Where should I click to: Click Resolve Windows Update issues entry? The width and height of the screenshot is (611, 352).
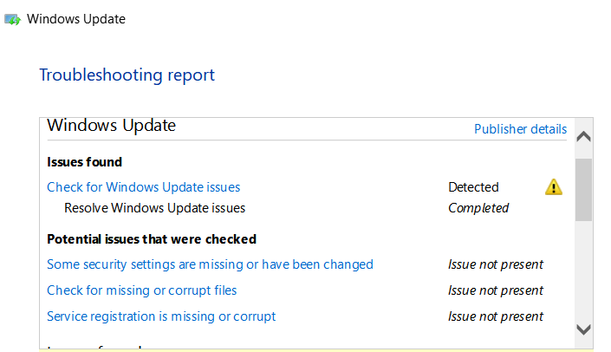point(154,208)
